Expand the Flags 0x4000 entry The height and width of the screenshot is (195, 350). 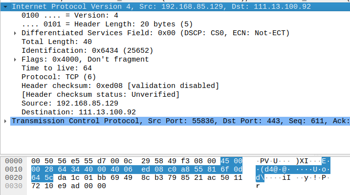click(x=15, y=60)
